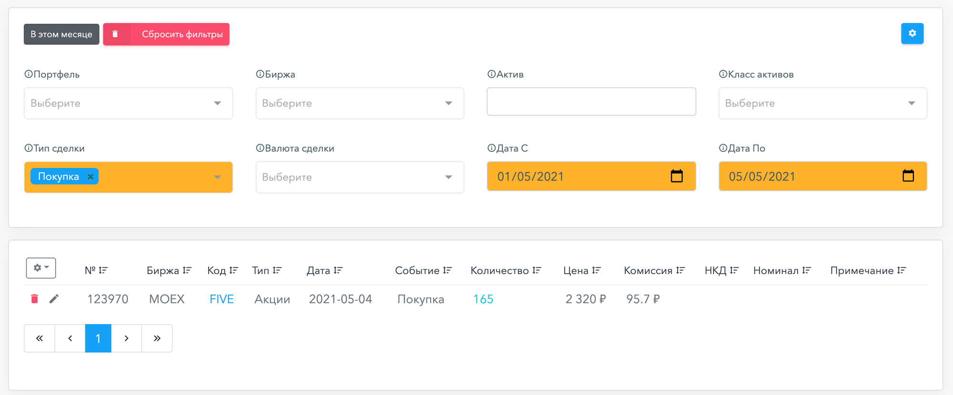953x395 pixels.
Task: Open the Биржа filter dropdown
Action: (x=360, y=103)
